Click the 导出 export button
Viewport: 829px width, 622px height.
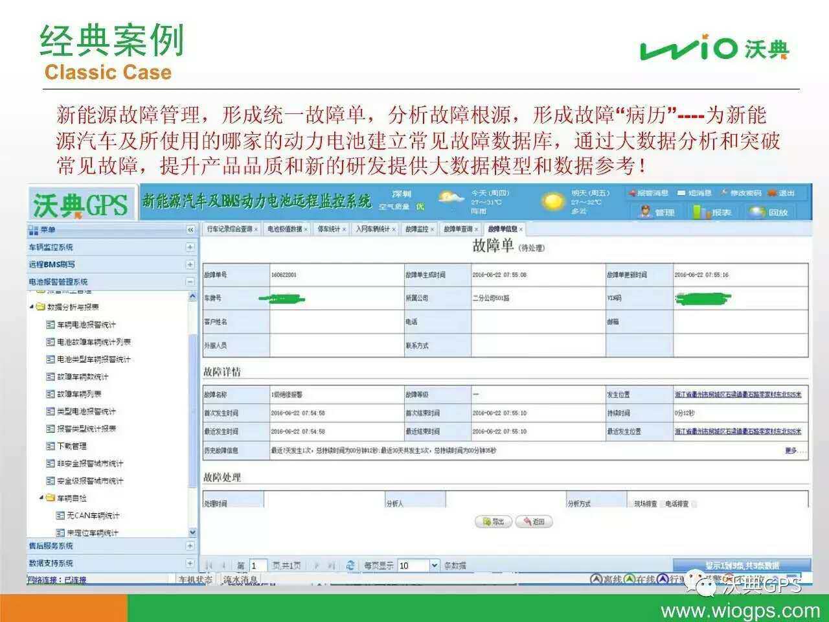click(x=494, y=522)
